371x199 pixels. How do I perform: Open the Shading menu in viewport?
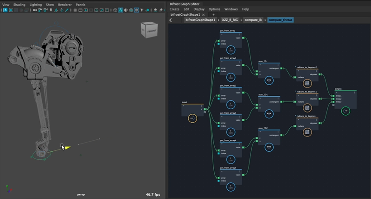click(x=19, y=5)
